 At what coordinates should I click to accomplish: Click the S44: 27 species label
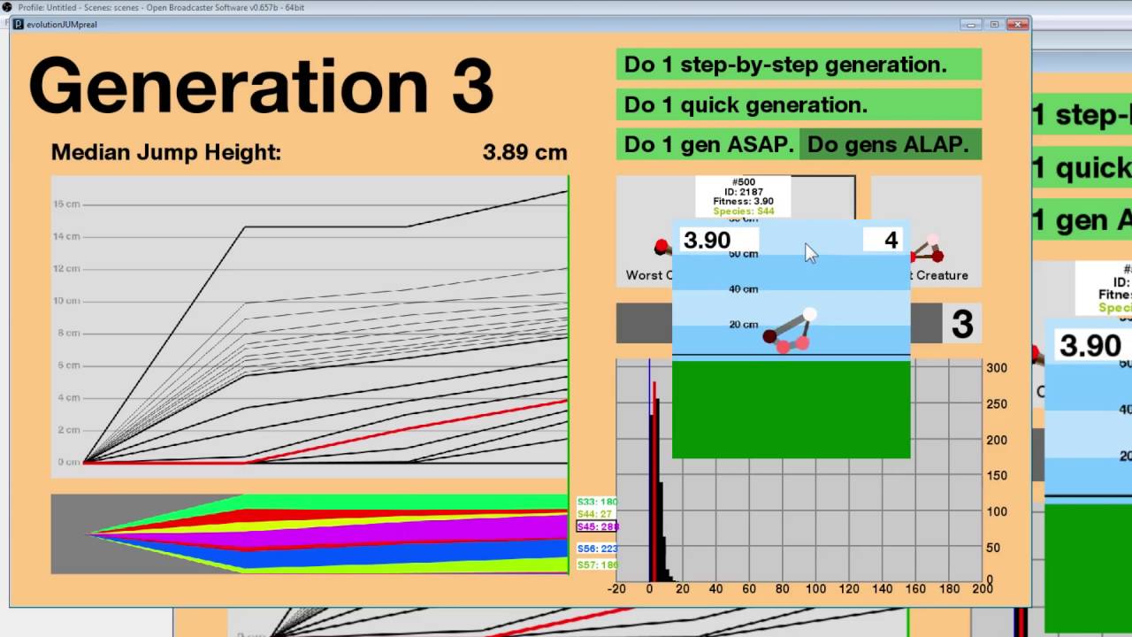[594, 514]
